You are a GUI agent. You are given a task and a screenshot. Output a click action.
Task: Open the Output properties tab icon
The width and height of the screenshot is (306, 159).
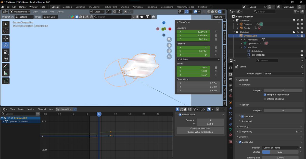pyautogui.click(x=231, y=80)
